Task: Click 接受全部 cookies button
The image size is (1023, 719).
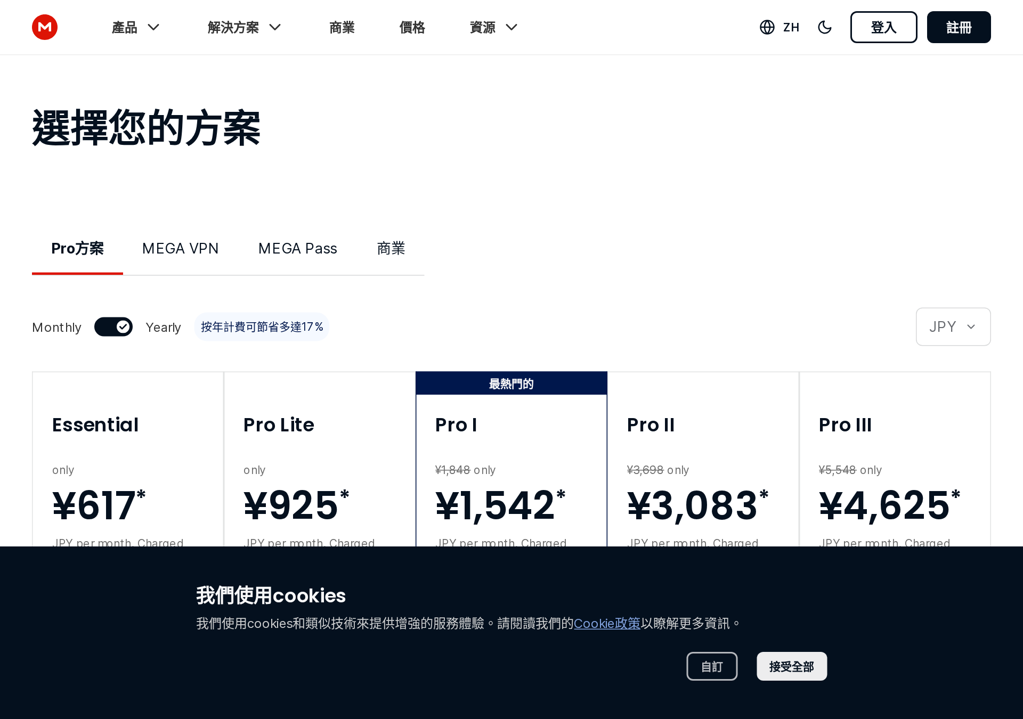Action: point(792,666)
